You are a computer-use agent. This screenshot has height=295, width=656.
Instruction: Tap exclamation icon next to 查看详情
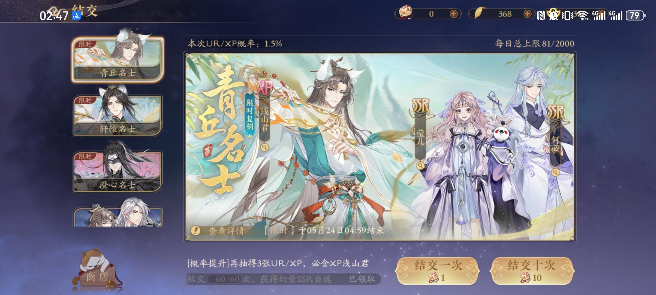[195, 231]
